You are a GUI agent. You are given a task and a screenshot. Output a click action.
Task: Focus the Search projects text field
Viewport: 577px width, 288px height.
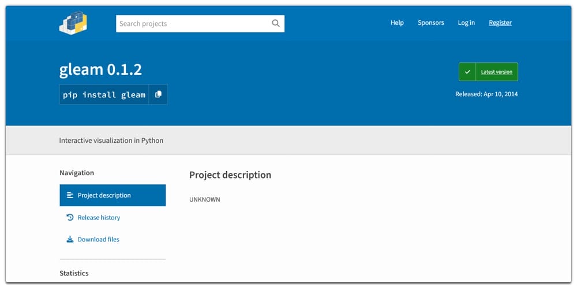(x=193, y=24)
